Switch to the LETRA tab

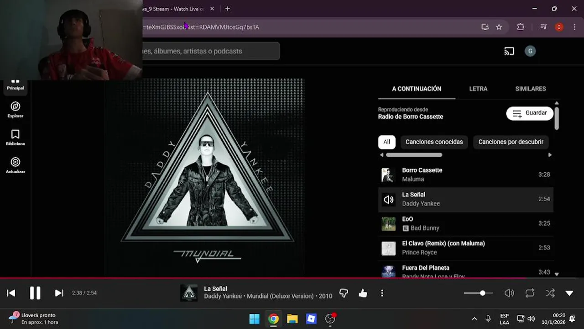click(478, 89)
